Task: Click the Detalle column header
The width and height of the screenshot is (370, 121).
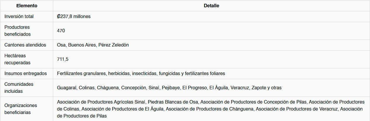Action: click(x=211, y=6)
